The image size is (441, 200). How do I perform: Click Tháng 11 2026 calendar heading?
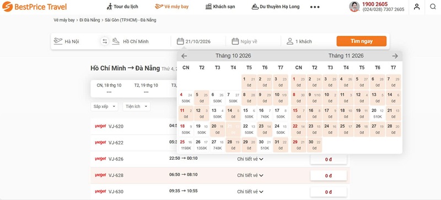346,56
